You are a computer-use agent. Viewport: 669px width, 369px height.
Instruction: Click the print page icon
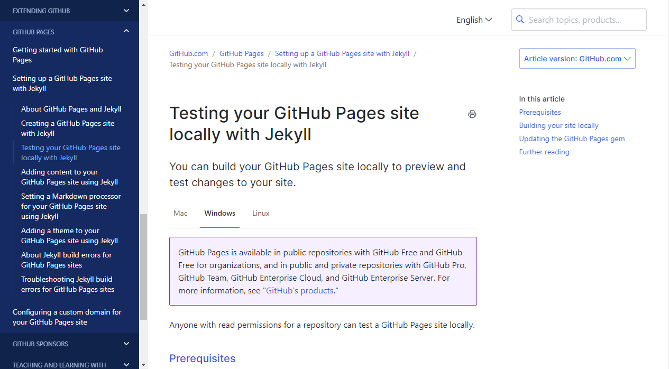(x=472, y=114)
